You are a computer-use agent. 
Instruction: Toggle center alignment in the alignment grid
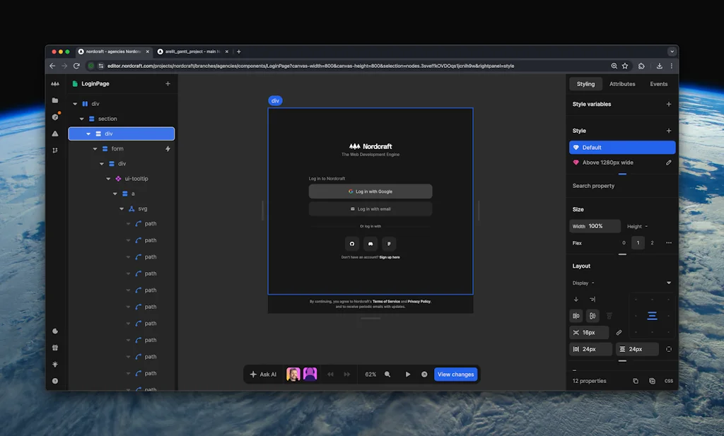652,315
